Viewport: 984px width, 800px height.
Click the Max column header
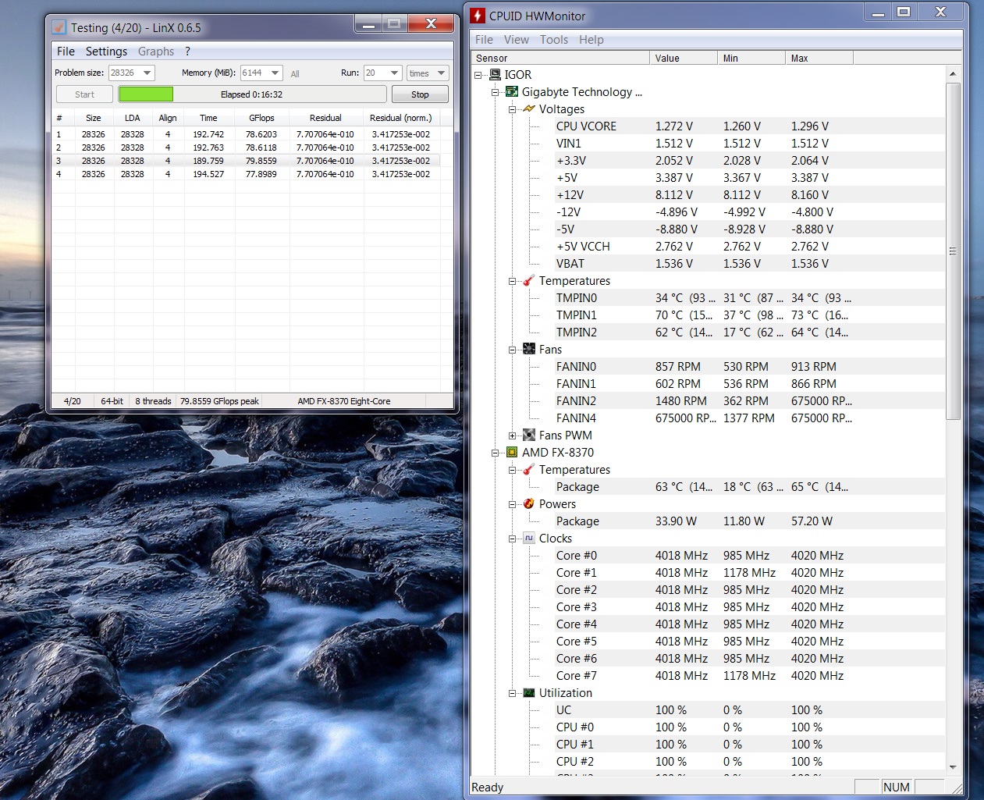tap(819, 58)
